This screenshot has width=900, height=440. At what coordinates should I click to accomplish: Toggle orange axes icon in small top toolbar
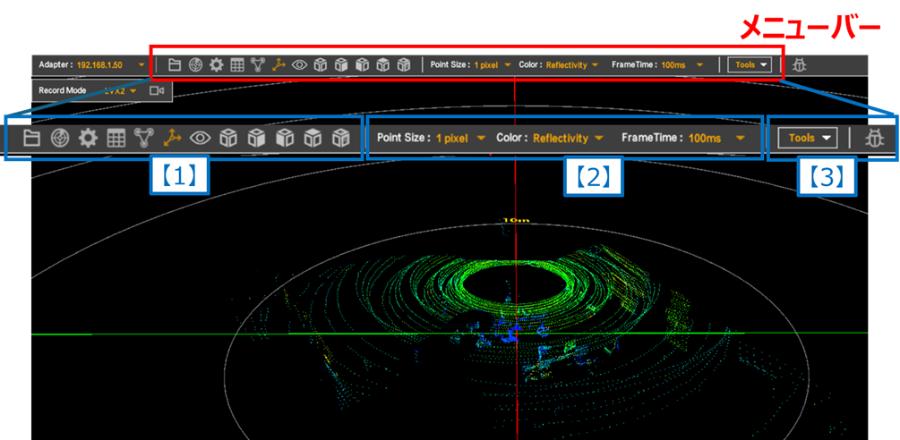(278, 64)
